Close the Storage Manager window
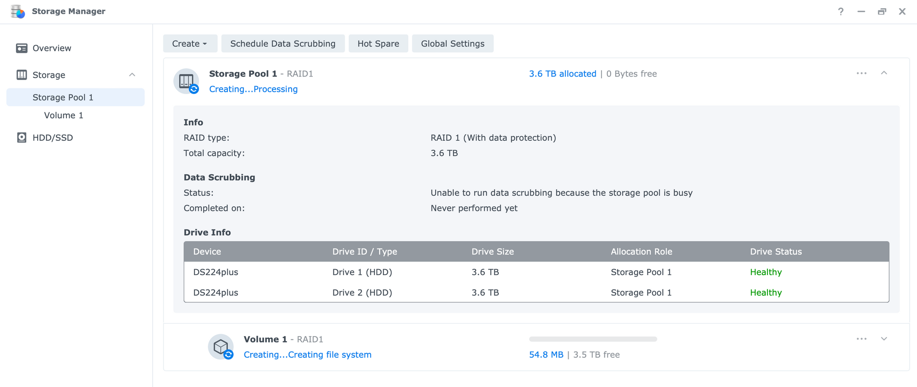Screen dimensions: 917x387 coord(902,11)
